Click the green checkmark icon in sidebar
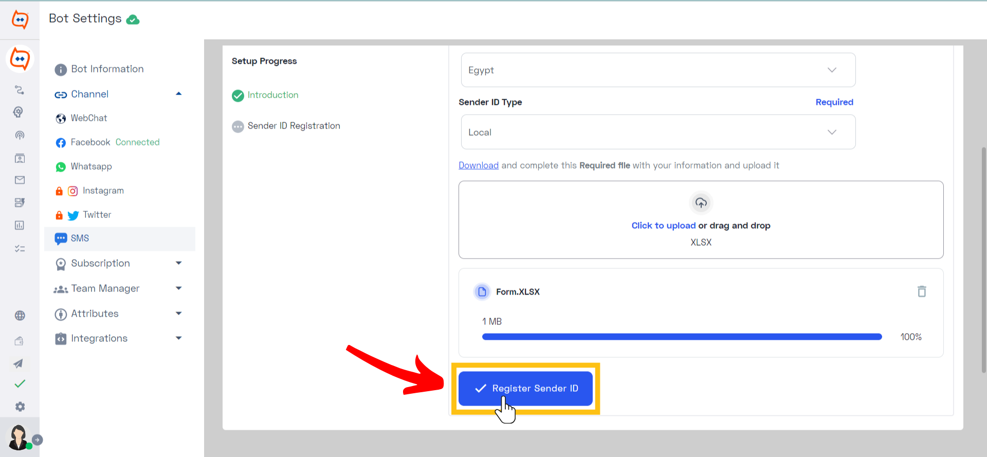 coord(20,383)
